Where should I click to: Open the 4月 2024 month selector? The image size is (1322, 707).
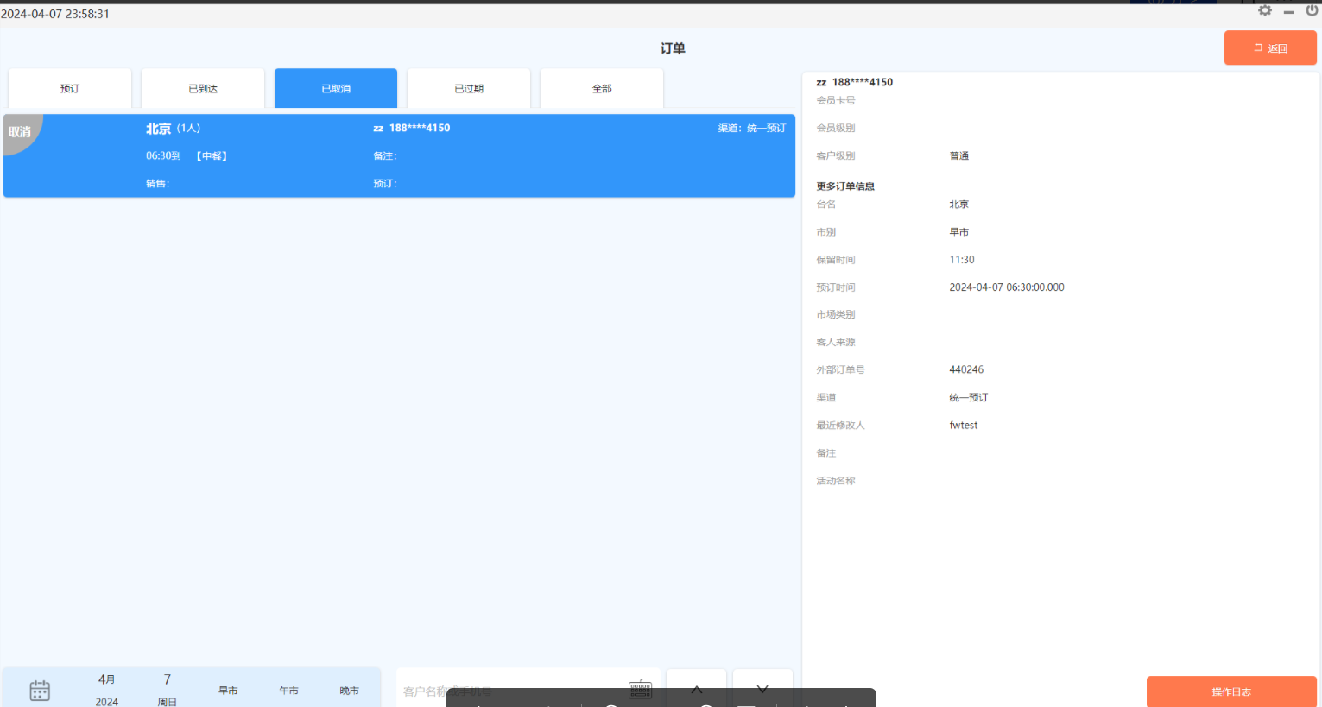107,690
